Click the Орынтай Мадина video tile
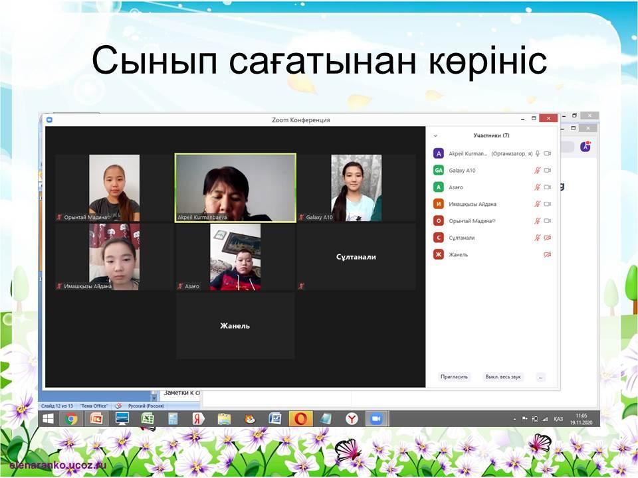This screenshot has width=638, height=478. [114, 187]
